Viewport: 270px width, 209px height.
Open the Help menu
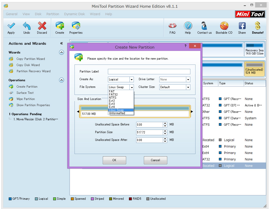pyautogui.click(x=109, y=14)
